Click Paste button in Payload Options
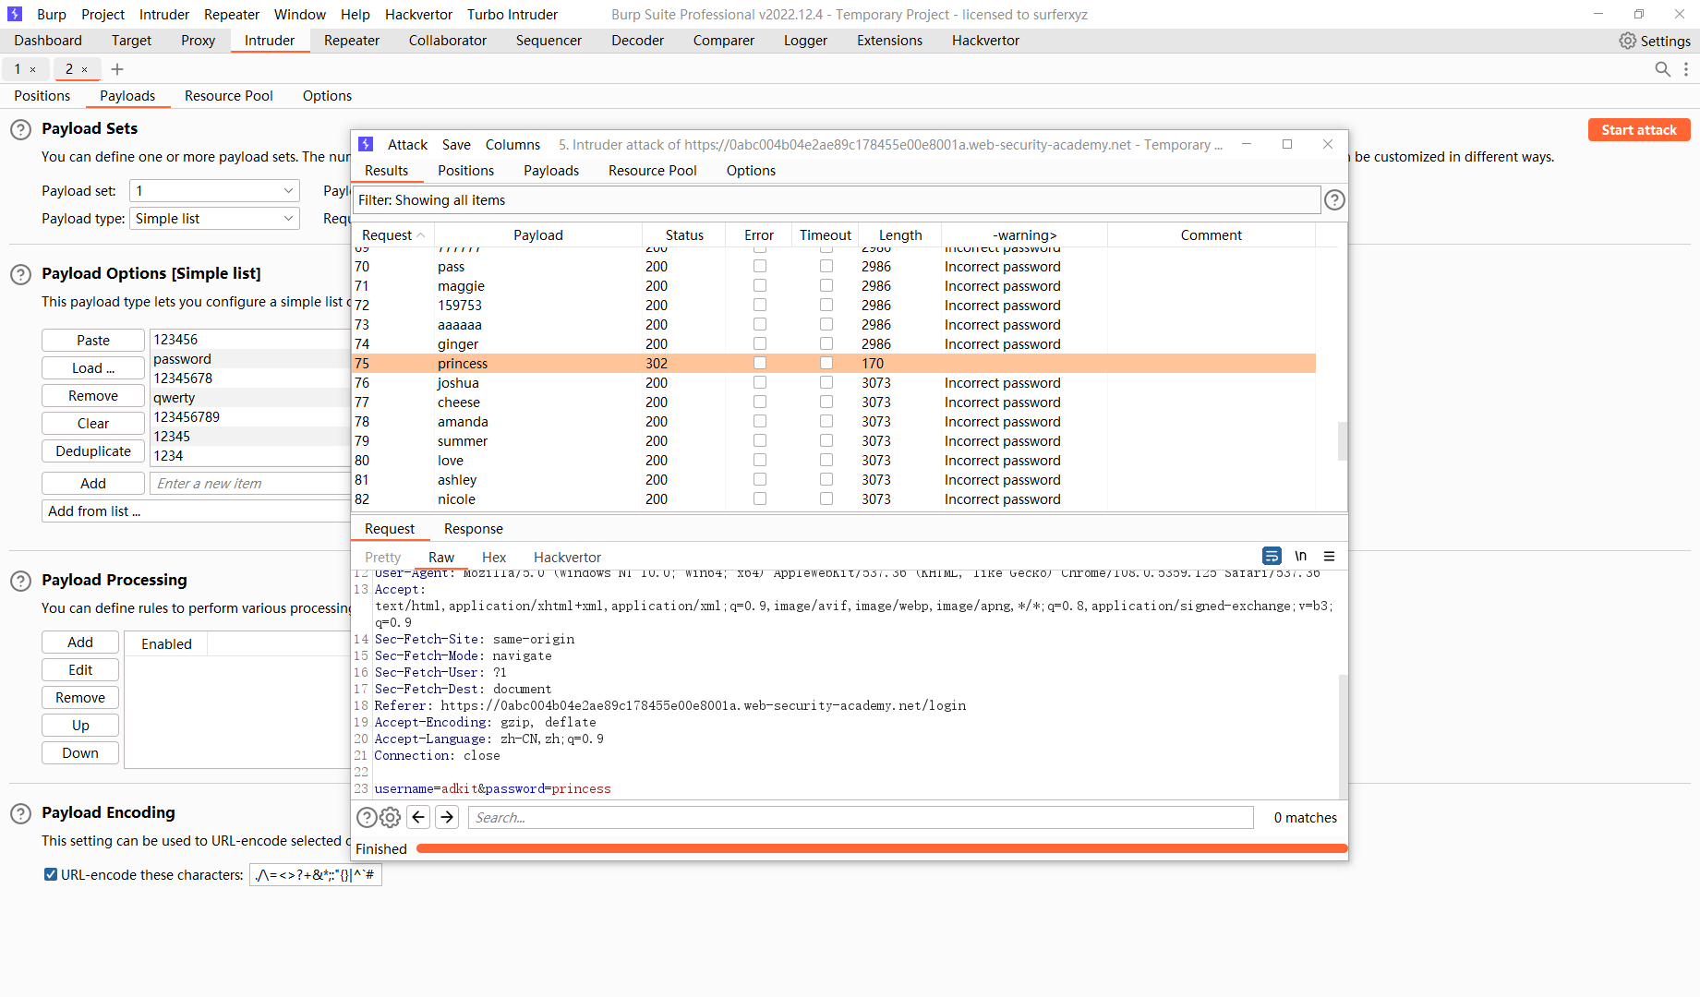 (x=93, y=341)
